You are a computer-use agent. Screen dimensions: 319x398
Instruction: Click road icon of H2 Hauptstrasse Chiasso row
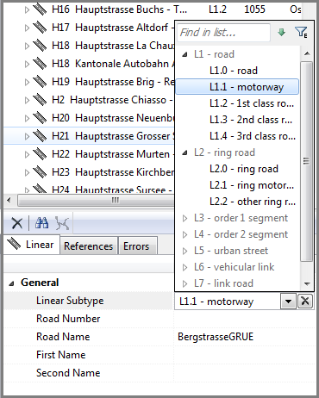tap(40, 100)
